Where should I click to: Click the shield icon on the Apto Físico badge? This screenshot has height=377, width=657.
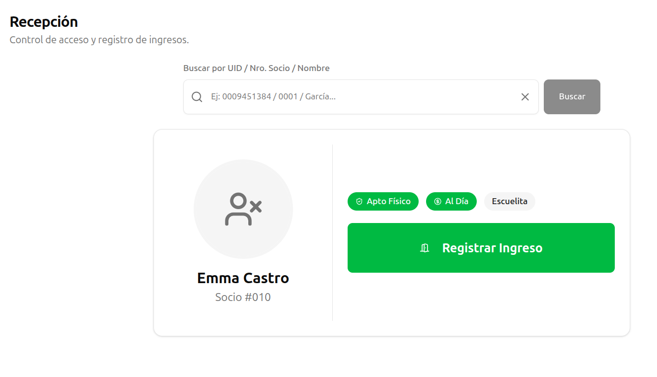click(x=359, y=201)
